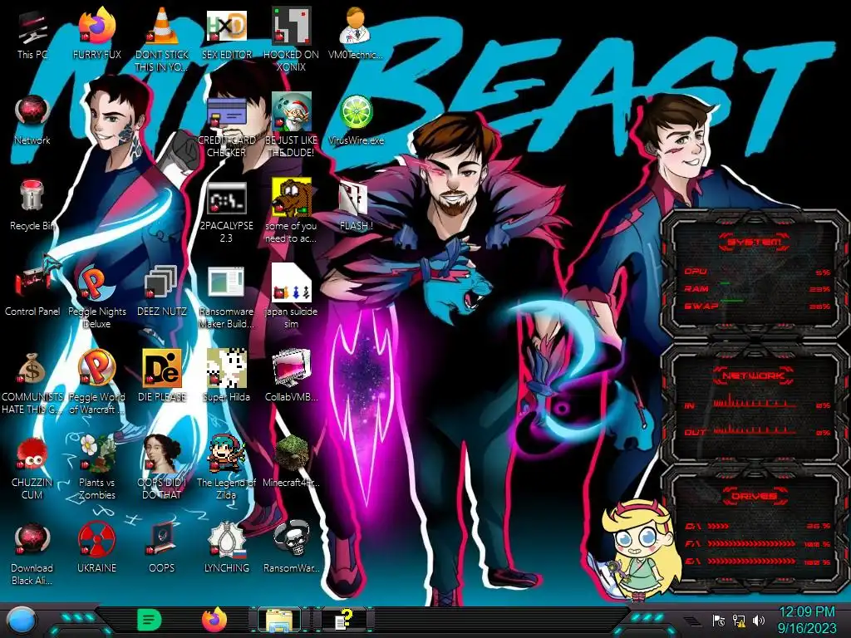Open the volume speaker tray icon

point(759,621)
